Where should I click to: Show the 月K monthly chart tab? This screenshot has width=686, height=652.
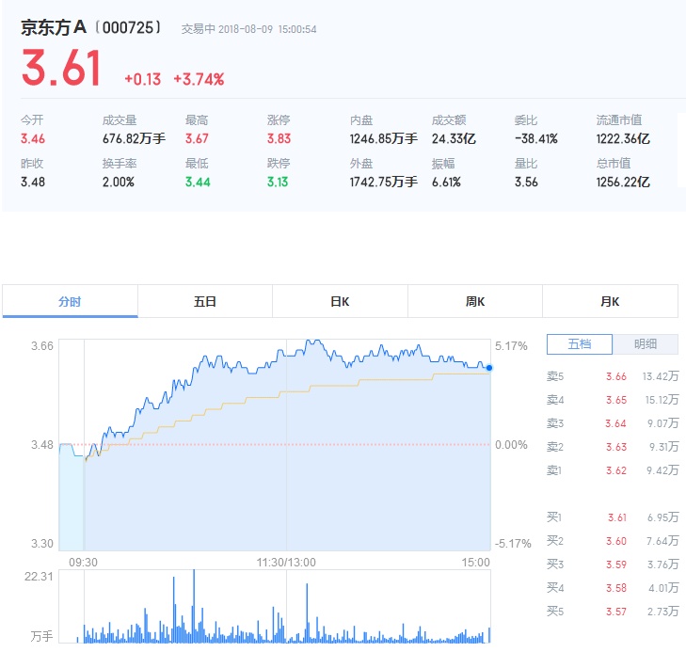pyautogui.click(x=610, y=302)
